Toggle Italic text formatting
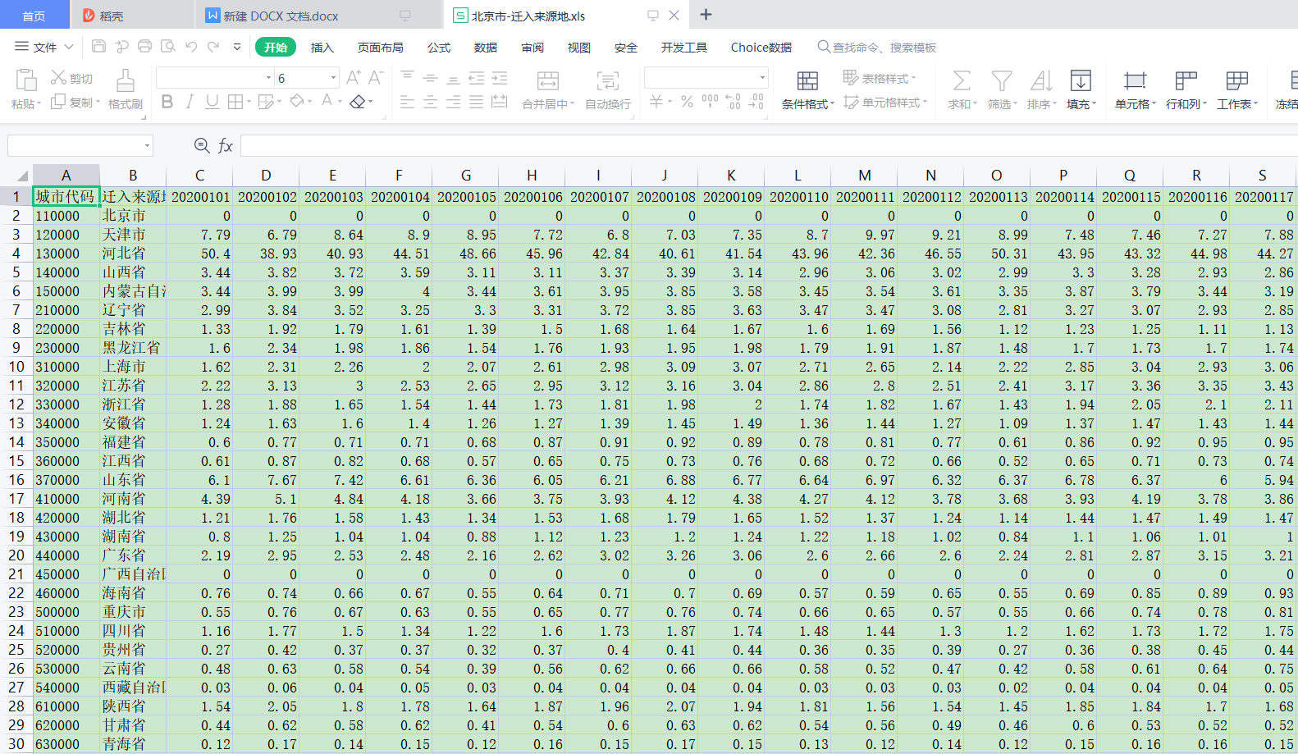 click(x=190, y=102)
